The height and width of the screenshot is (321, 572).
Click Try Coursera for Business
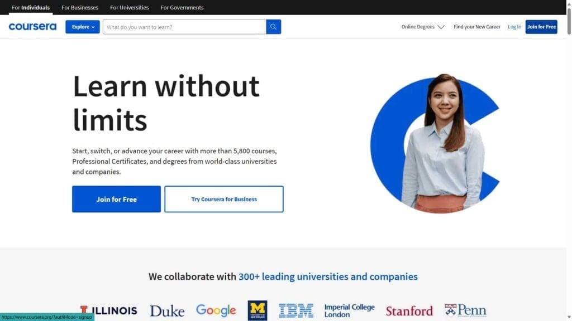pos(223,199)
